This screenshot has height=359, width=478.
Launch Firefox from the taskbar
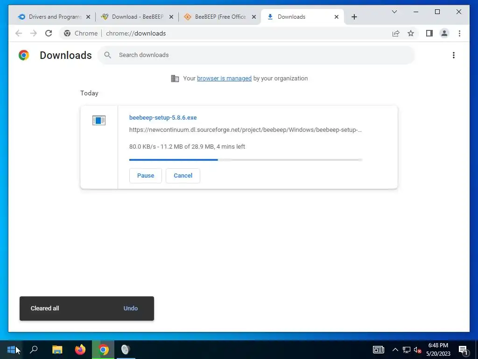tap(80, 350)
